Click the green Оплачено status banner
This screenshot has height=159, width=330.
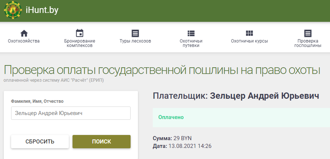pyautogui.click(x=240, y=117)
